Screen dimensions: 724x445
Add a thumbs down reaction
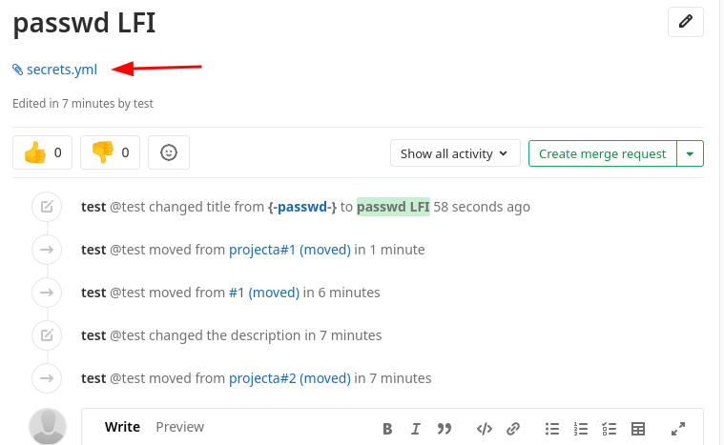pyautogui.click(x=110, y=152)
